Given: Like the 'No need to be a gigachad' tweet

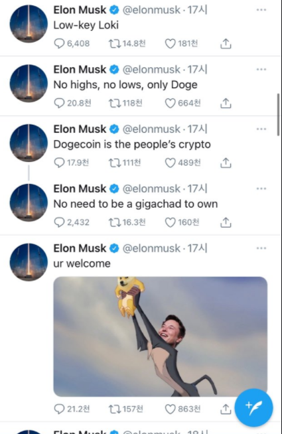Looking at the screenshot, I should click(171, 222).
